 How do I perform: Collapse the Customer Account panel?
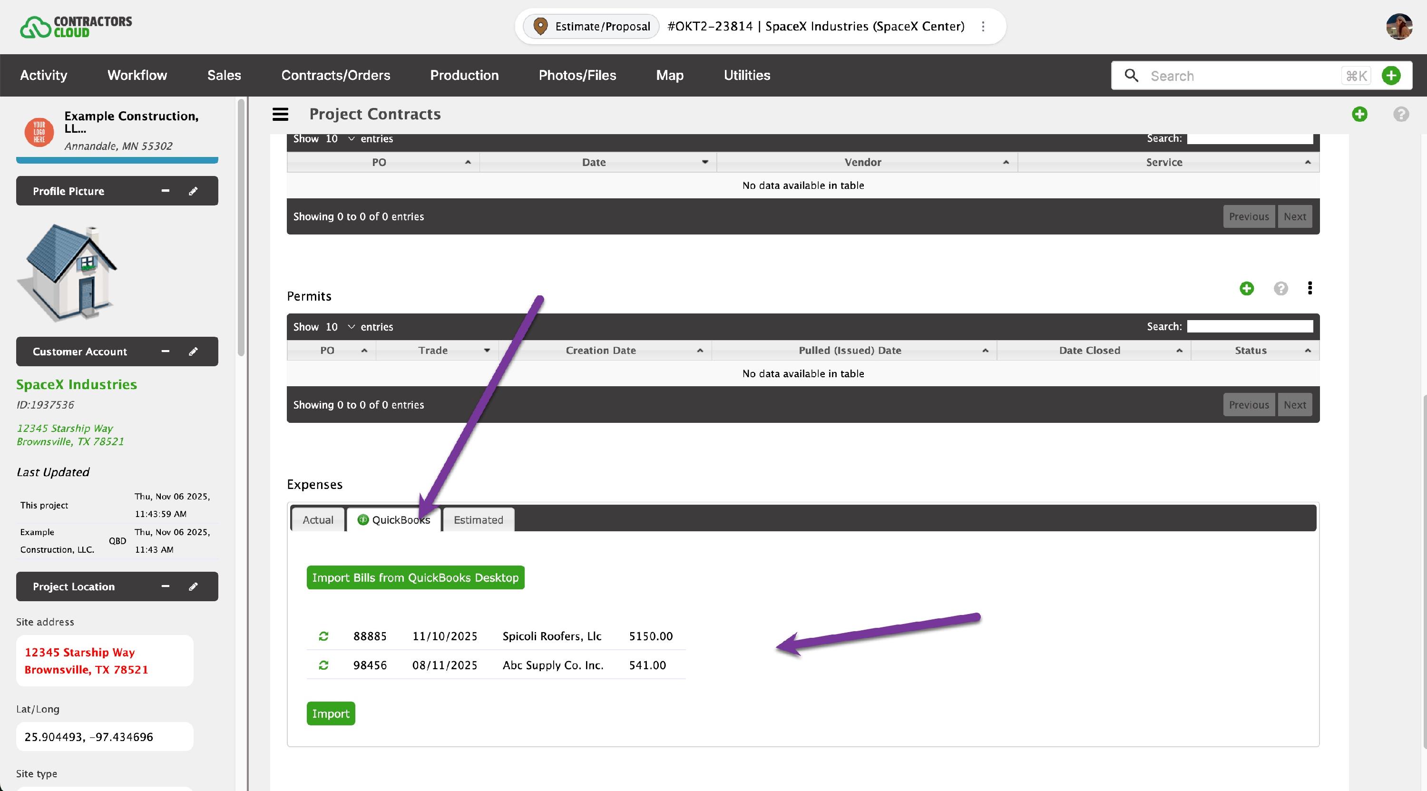(165, 351)
